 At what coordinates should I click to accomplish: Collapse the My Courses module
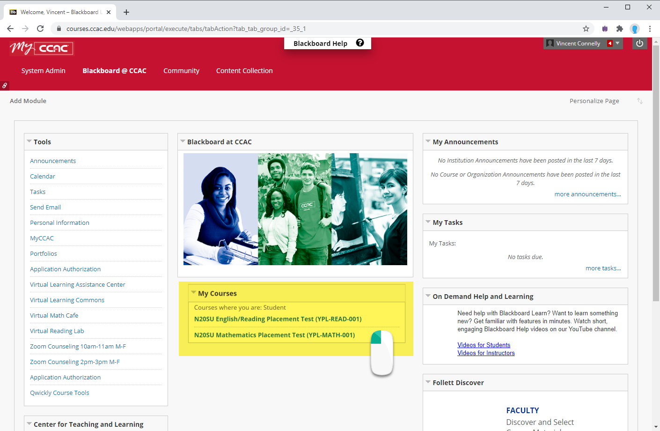[x=193, y=293]
